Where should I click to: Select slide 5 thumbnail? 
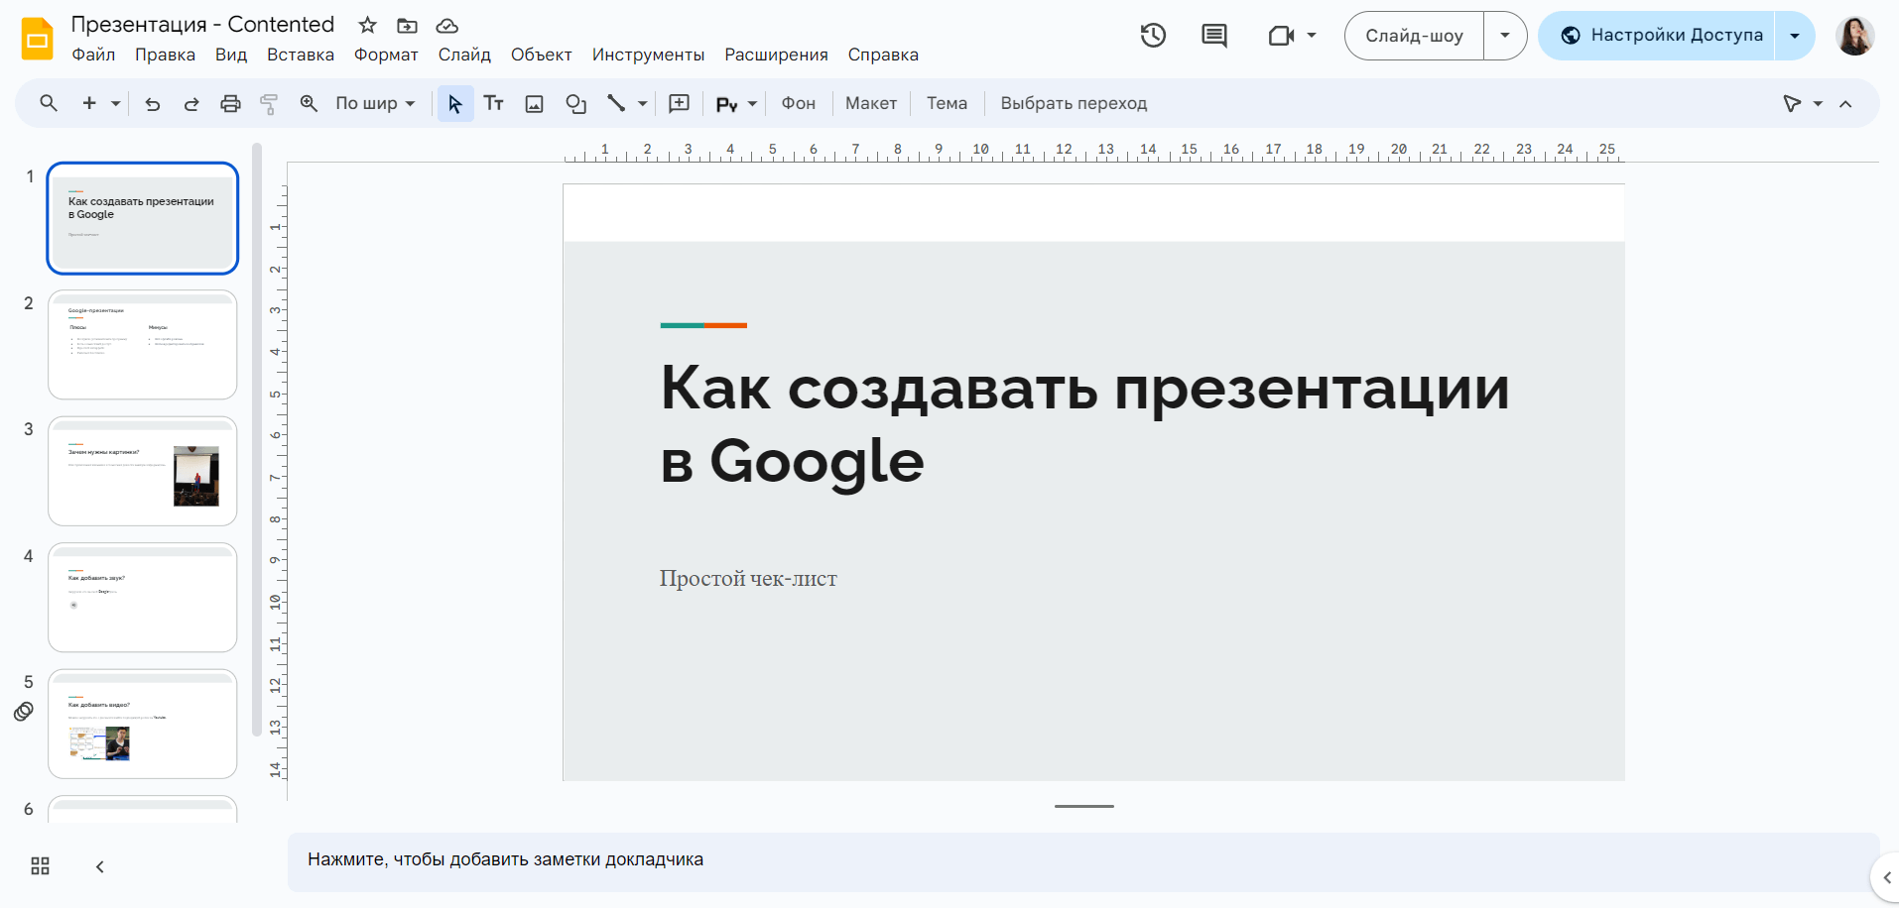click(143, 724)
